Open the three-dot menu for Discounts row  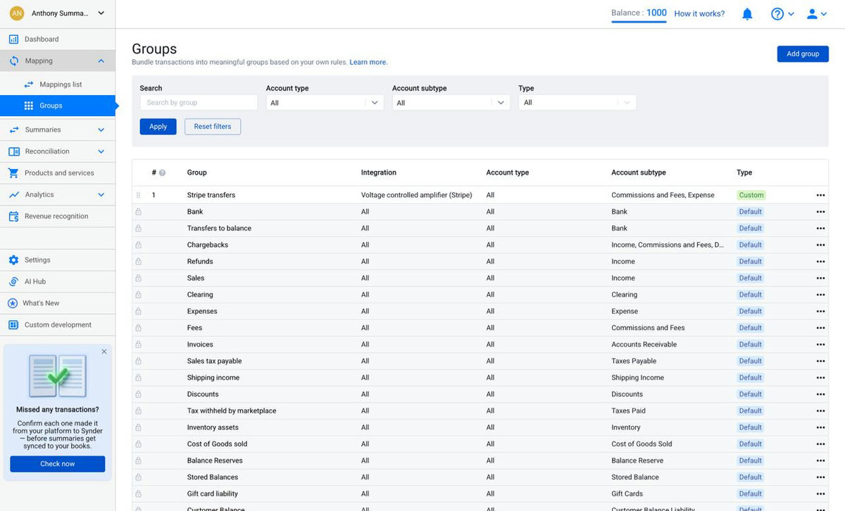point(820,395)
